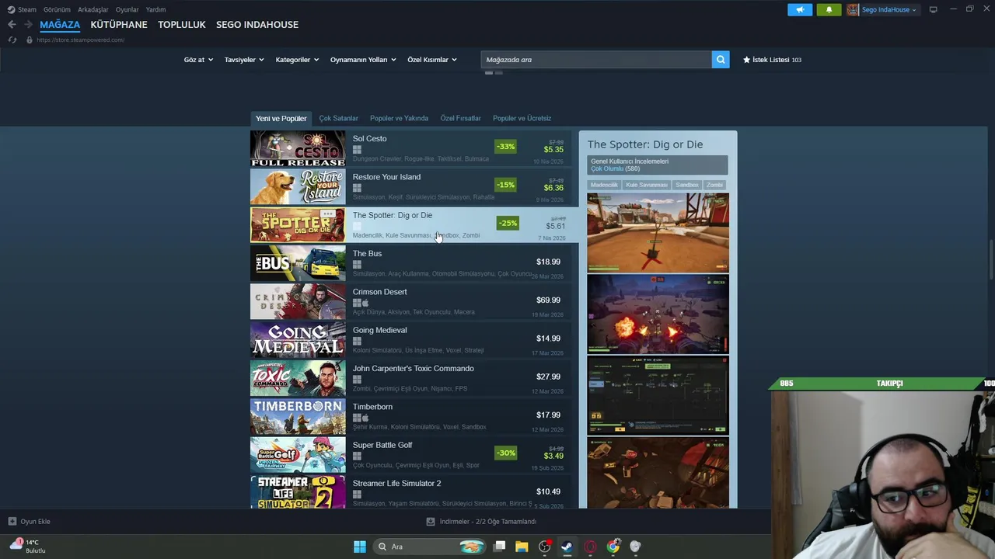
Task: Switch to the Popüler ve Yakında tab
Action: point(399,118)
